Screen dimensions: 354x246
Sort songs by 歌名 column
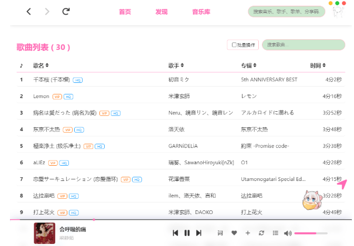coord(41,66)
